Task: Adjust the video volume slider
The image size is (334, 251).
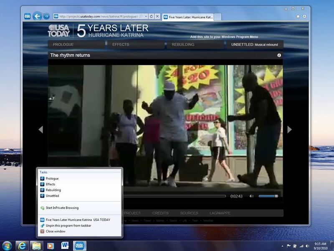Action: click(268, 196)
